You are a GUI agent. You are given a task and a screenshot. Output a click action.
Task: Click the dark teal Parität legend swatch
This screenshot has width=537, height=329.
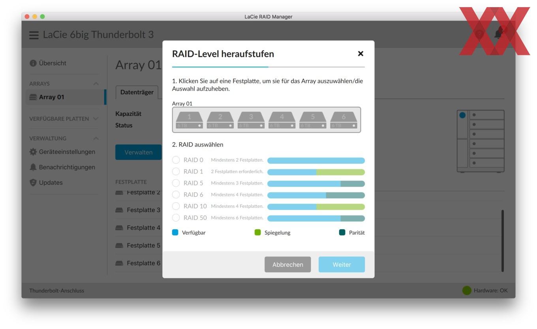(x=342, y=232)
